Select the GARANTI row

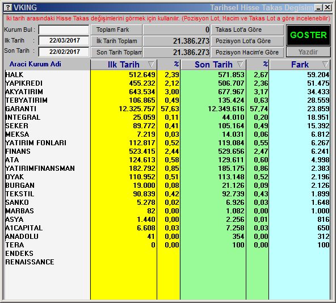[167, 109]
